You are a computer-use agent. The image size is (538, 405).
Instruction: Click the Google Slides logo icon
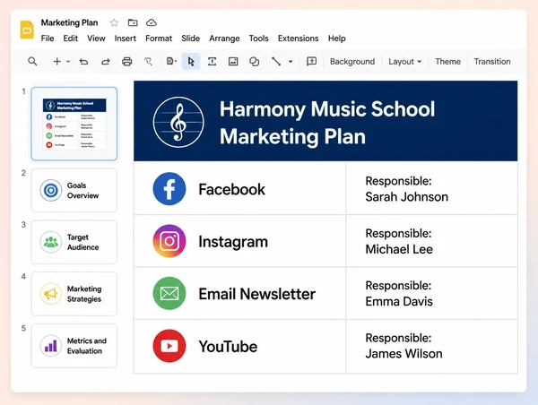(x=27, y=30)
